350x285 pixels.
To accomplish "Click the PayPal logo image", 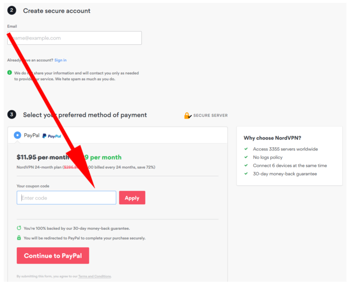I will pyautogui.click(x=51, y=136).
